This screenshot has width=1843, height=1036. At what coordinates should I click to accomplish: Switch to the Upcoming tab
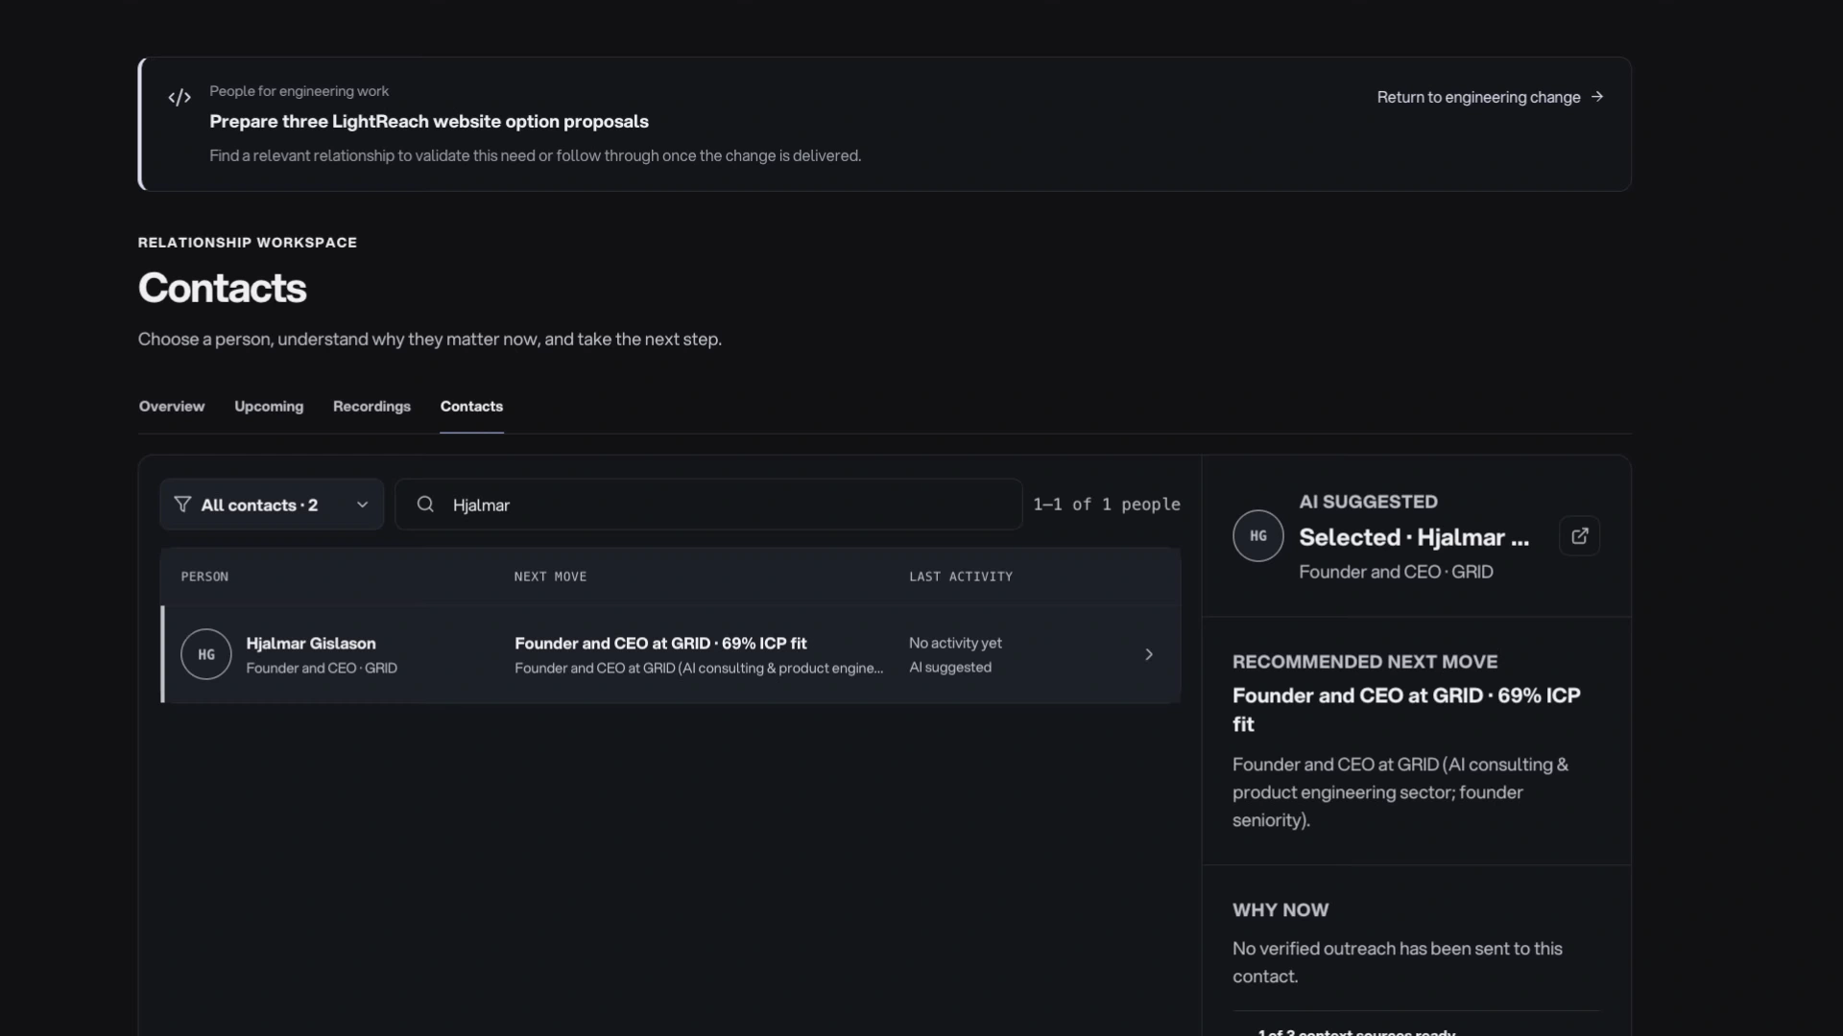269,406
